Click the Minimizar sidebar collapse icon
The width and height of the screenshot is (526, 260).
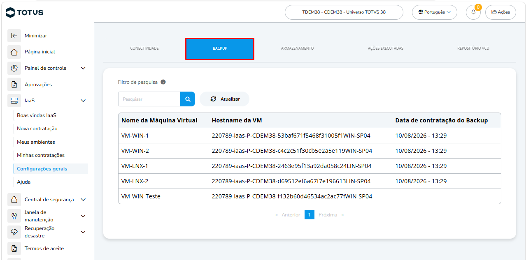(x=14, y=36)
